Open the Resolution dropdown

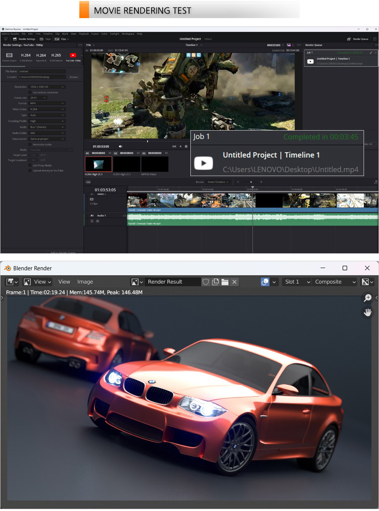coord(47,87)
